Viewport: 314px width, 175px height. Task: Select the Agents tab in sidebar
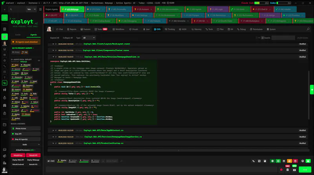coord(33,35)
